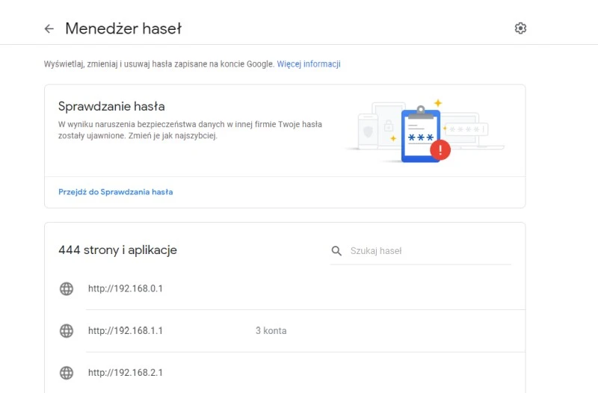Open settings with the gear icon

[x=520, y=28]
